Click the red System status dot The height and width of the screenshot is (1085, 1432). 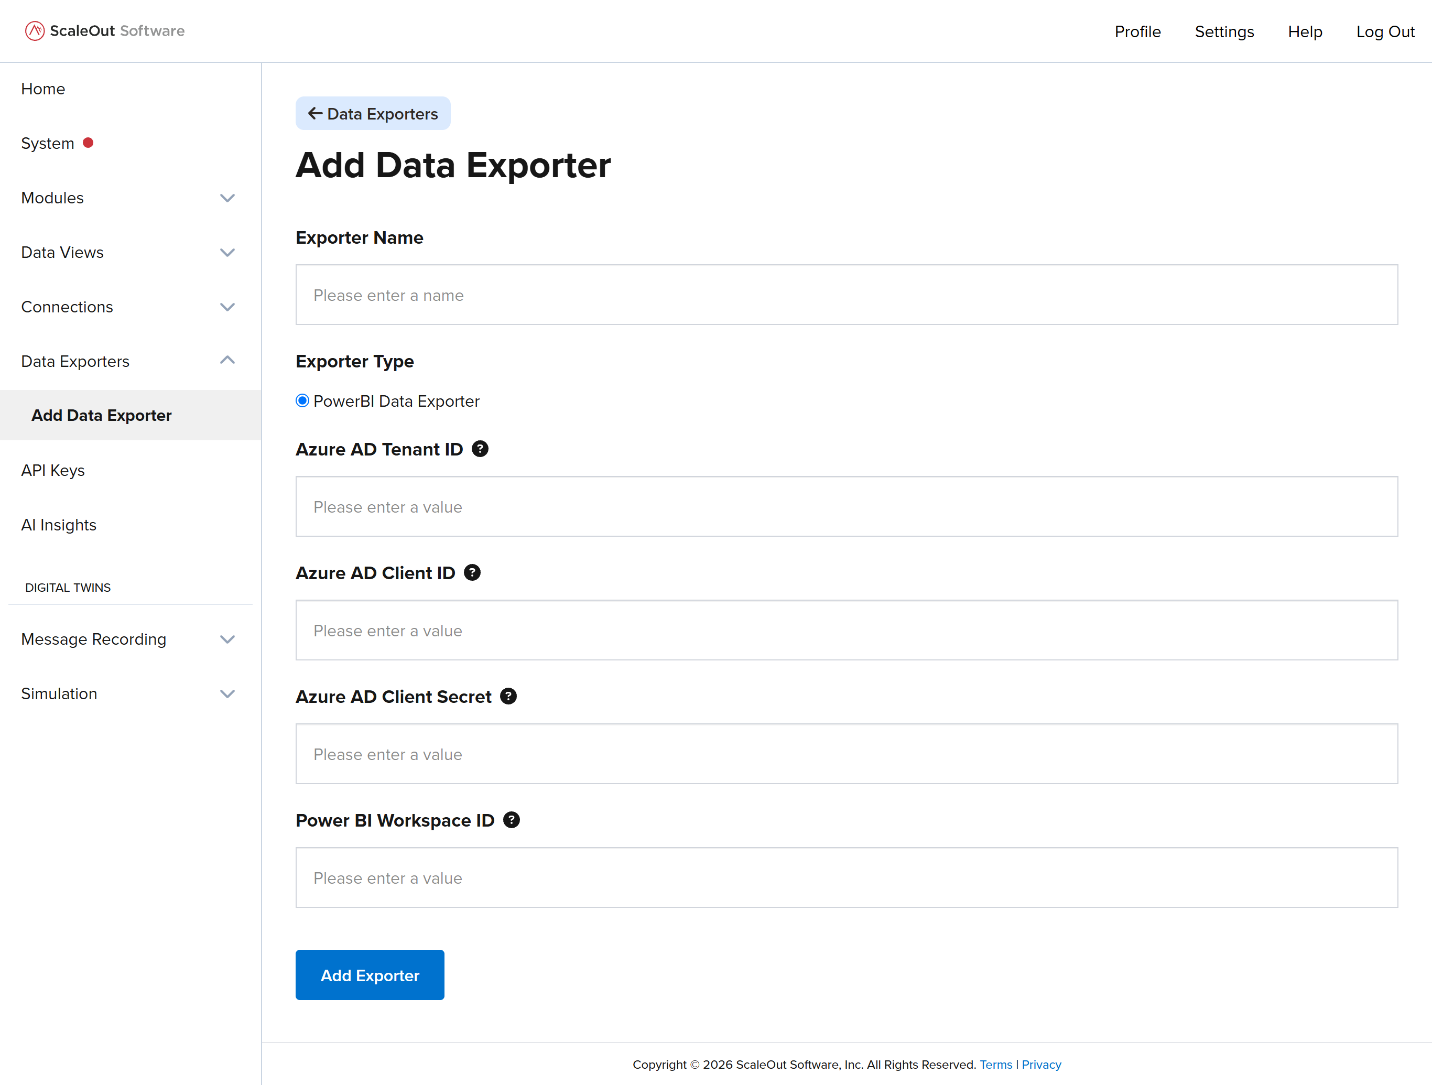(x=88, y=143)
